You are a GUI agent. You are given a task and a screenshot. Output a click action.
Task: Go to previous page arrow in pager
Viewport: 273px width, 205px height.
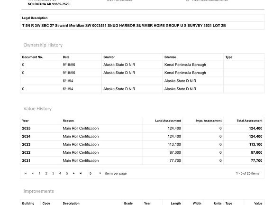33,174
